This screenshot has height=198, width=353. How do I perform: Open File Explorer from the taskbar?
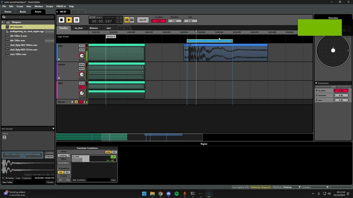152,194
